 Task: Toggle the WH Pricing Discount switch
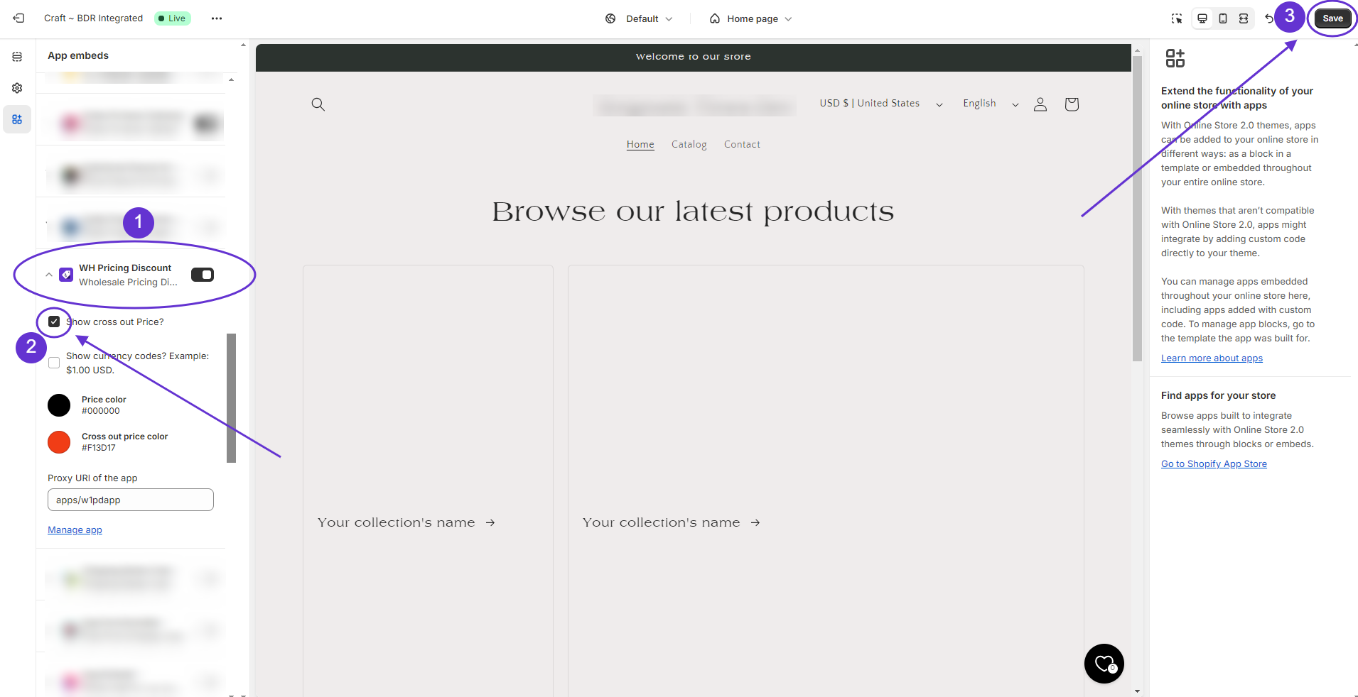click(203, 275)
